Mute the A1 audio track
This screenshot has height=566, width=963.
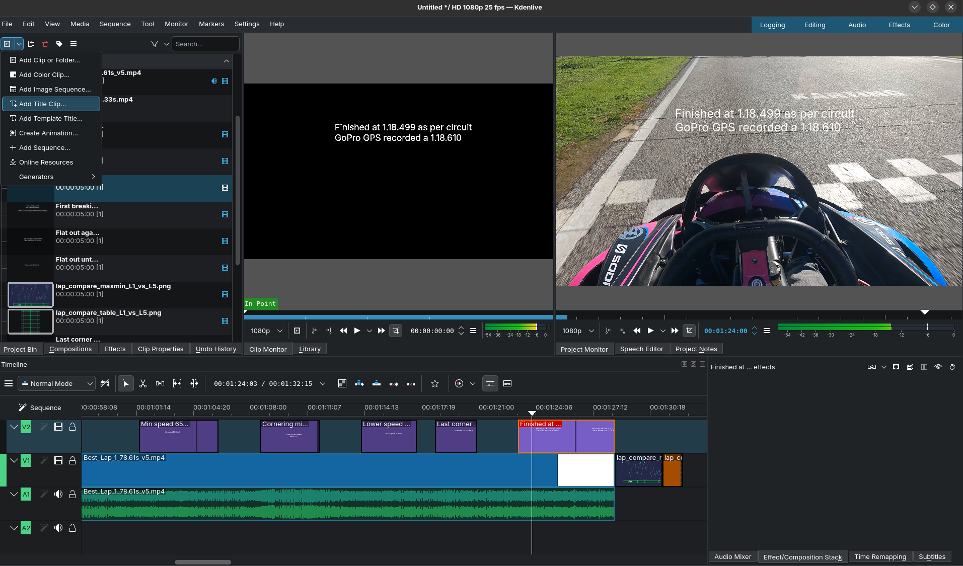point(58,495)
